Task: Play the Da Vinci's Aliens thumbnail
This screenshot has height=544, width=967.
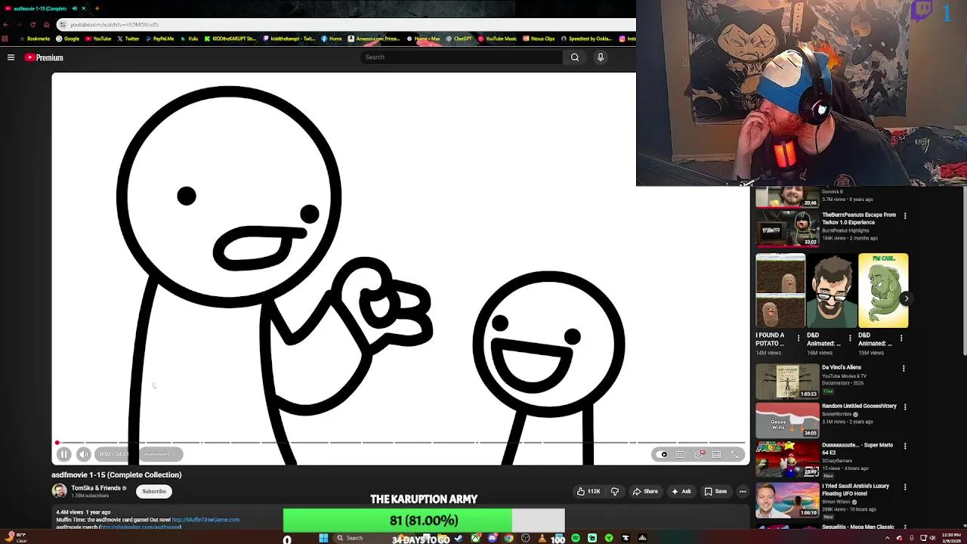Action: [x=788, y=382]
